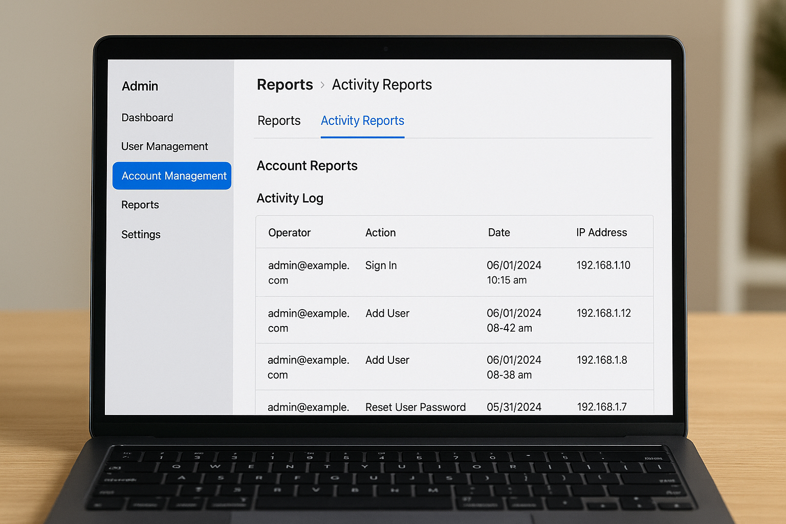Click the Operator column header
The width and height of the screenshot is (786, 524).
tap(289, 233)
